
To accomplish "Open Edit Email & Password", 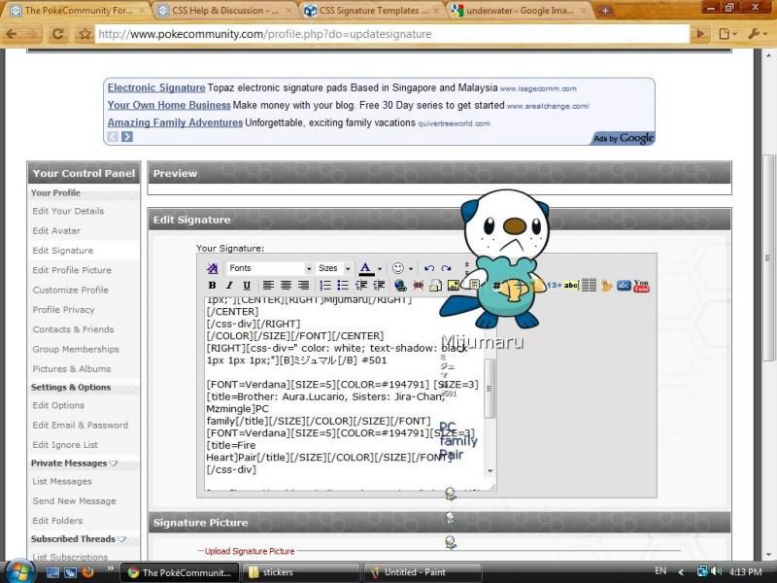I will [x=81, y=426].
